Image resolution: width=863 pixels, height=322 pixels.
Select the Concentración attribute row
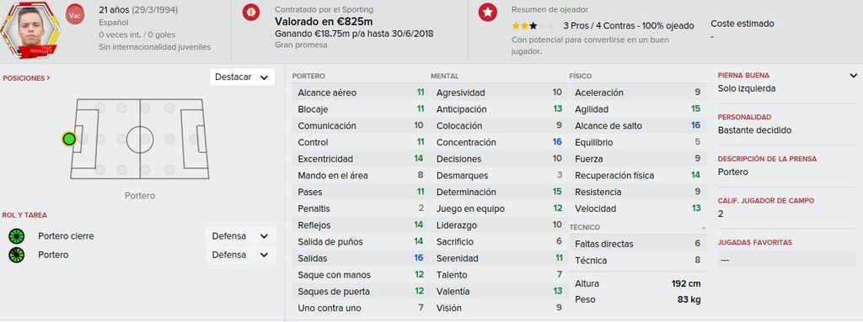coord(499,142)
